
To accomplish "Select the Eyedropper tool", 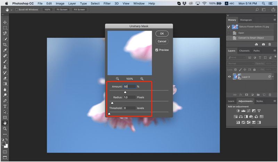I will click(x=5, y=50).
